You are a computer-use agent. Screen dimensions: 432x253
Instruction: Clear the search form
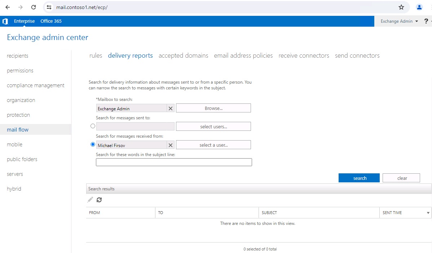click(401, 178)
